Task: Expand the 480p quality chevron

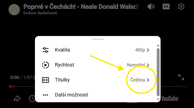Action: tap(148, 50)
